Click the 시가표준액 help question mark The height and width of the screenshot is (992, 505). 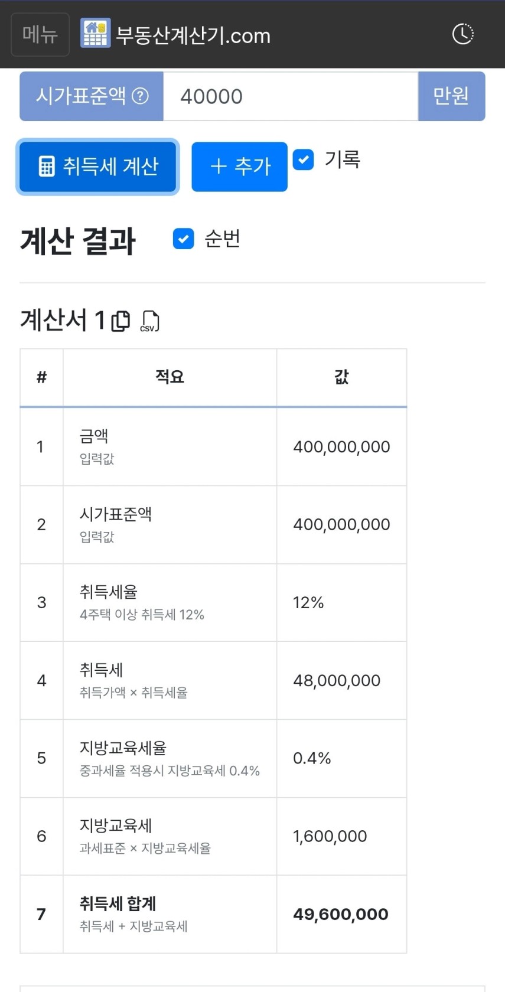pyautogui.click(x=140, y=96)
